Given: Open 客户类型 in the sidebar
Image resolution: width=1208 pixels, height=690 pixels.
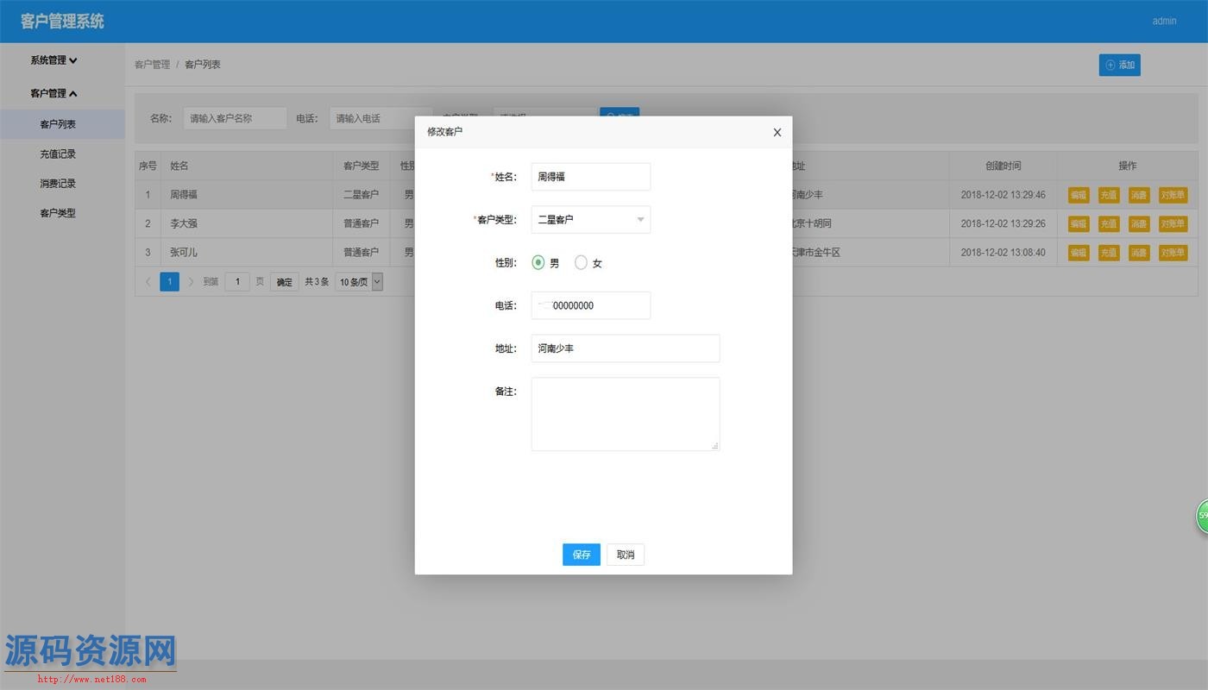Looking at the screenshot, I should [x=58, y=212].
